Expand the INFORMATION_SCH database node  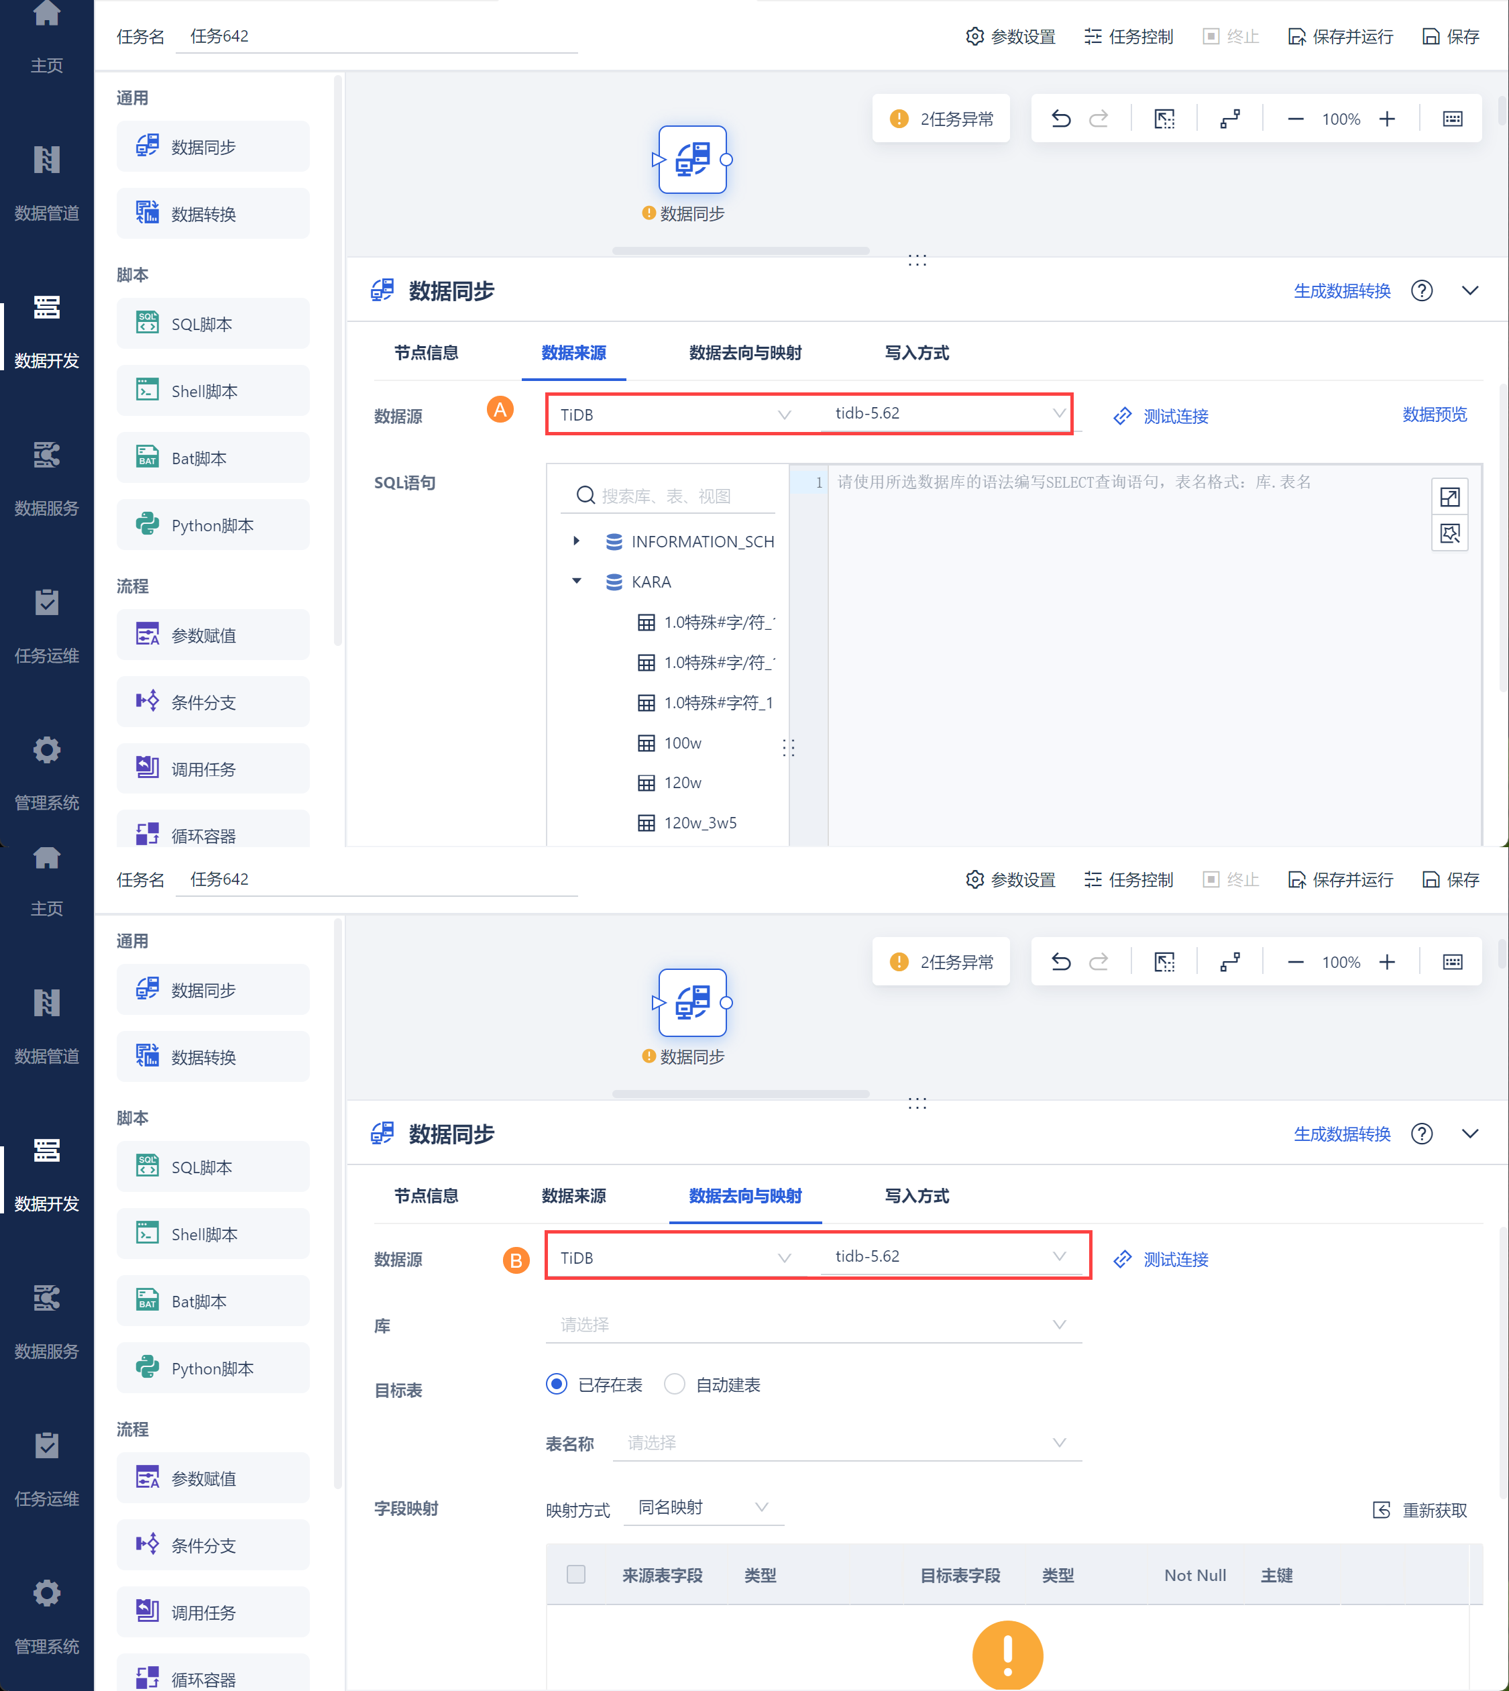click(576, 541)
